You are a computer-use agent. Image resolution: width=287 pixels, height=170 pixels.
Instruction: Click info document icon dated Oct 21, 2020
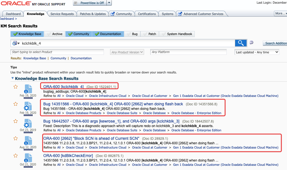point(28,158)
